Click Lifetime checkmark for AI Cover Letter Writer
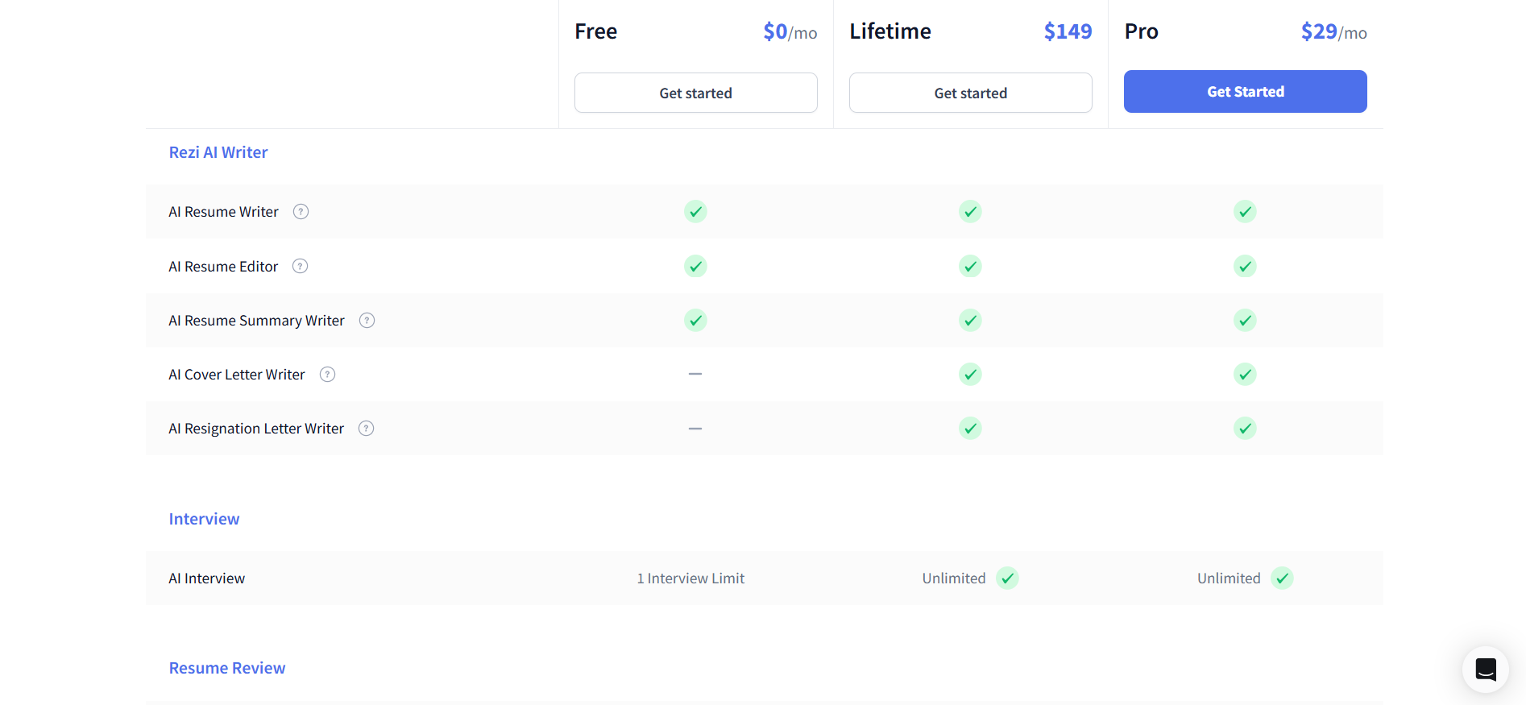The image size is (1526, 705). click(x=970, y=374)
